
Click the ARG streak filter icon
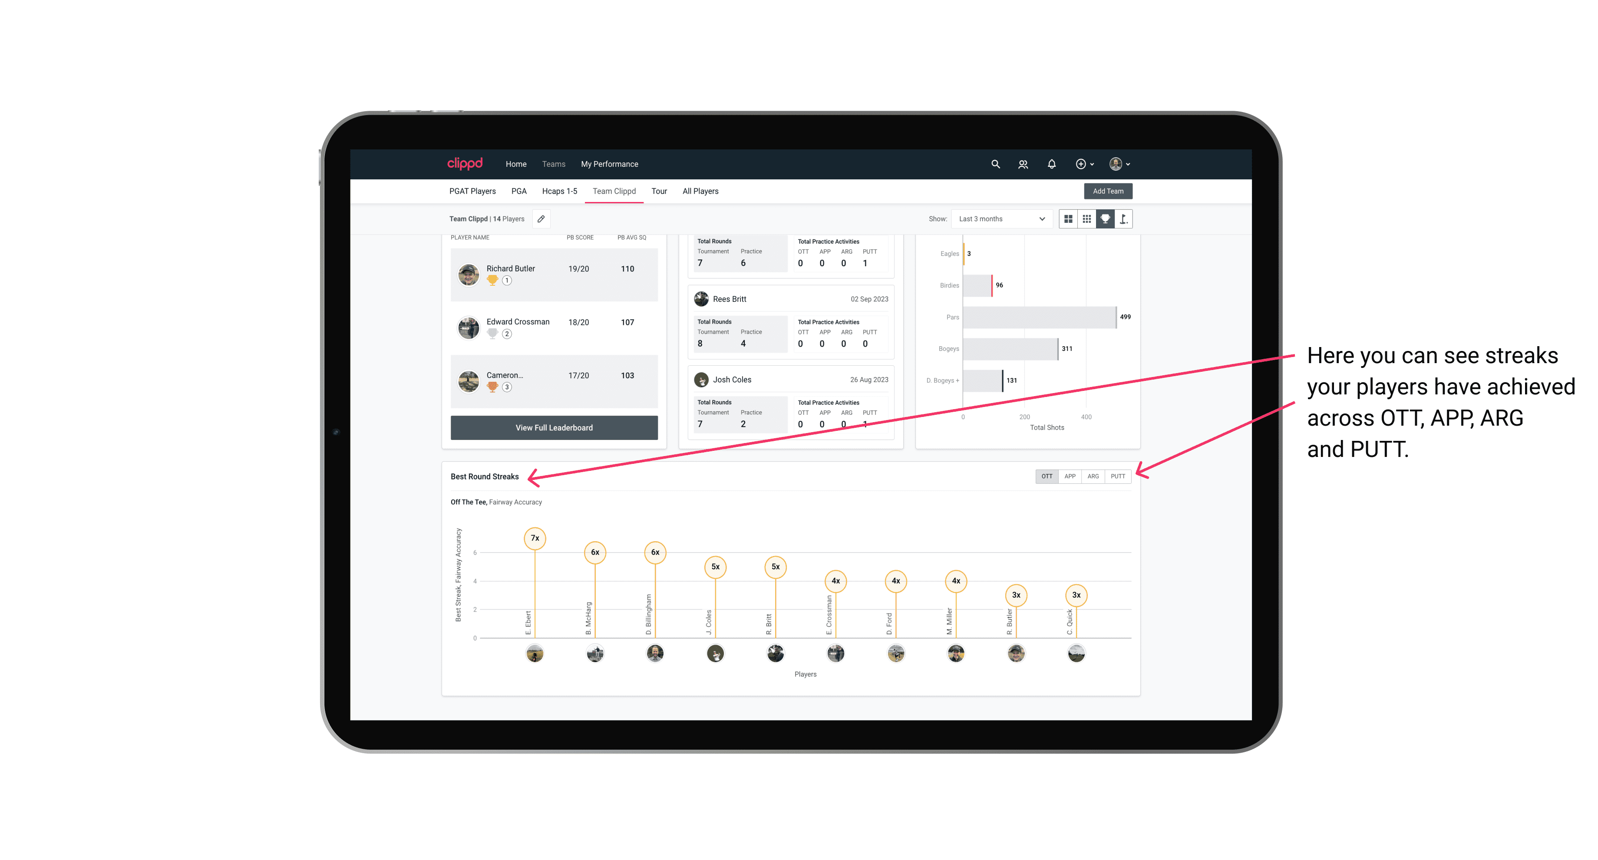(x=1093, y=476)
